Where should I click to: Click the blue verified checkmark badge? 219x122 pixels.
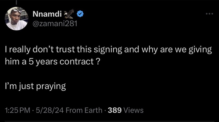80,14
